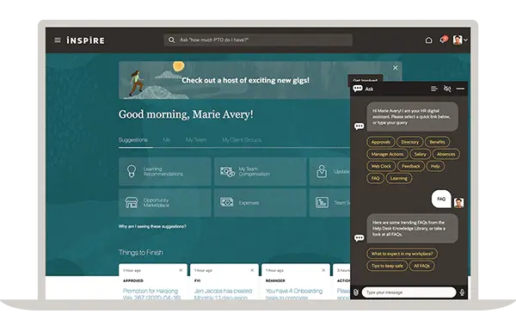
Task: Switch to the Me tab
Action: tap(167, 140)
